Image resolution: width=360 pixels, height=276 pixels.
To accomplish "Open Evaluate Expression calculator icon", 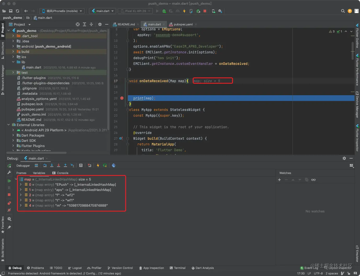I will pyautogui.click(x=81, y=165).
